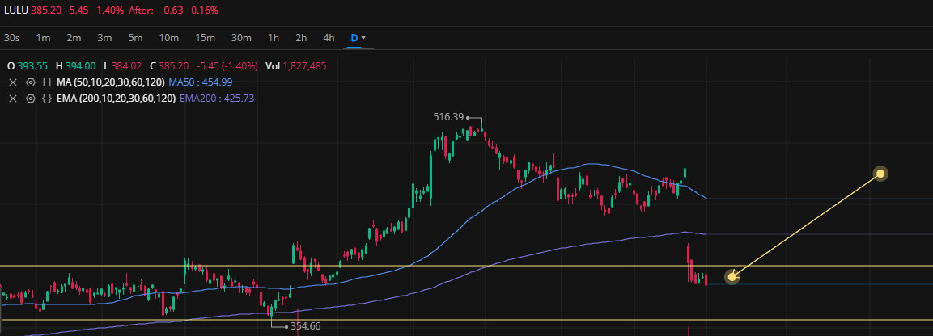Viewport: 933px width, 336px height.
Task: Switch to the 30s timeframe
Action: [x=12, y=37]
